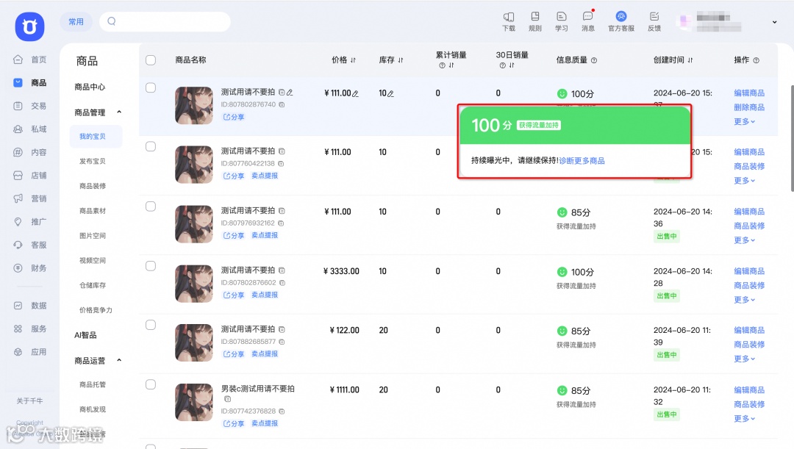Open the 规则 rules icon
The image size is (794, 449).
(x=534, y=21)
